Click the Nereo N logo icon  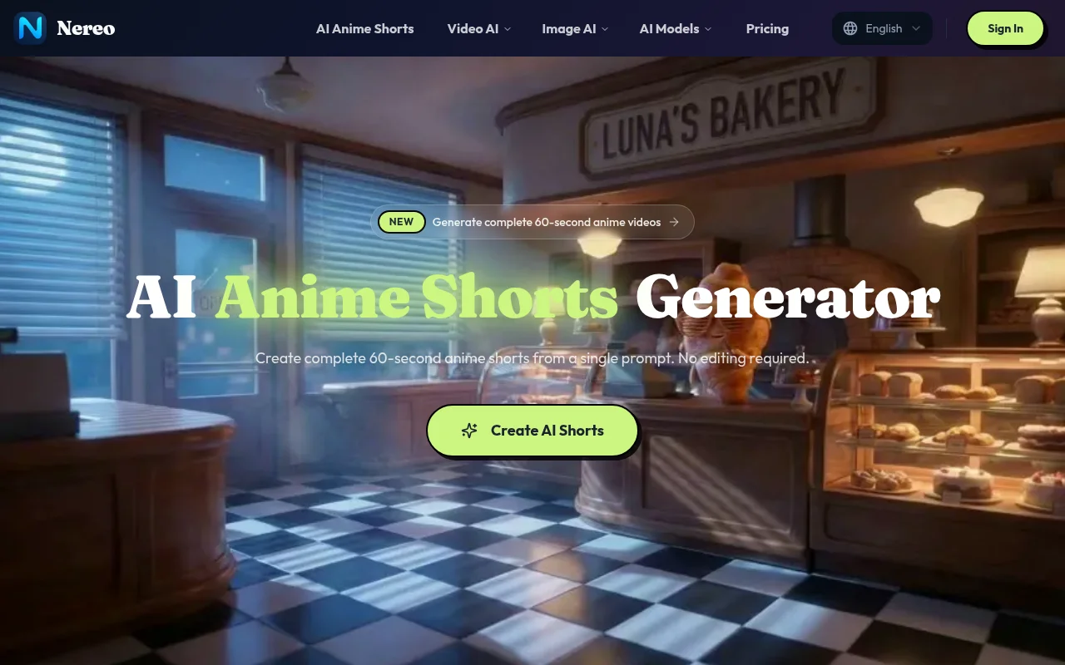(x=30, y=28)
